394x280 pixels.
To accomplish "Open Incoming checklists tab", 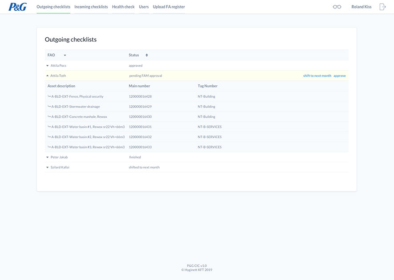I will click(91, 7).
